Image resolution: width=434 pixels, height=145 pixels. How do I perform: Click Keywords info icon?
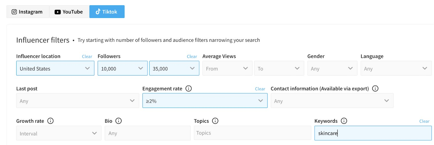tap(344, 121)
